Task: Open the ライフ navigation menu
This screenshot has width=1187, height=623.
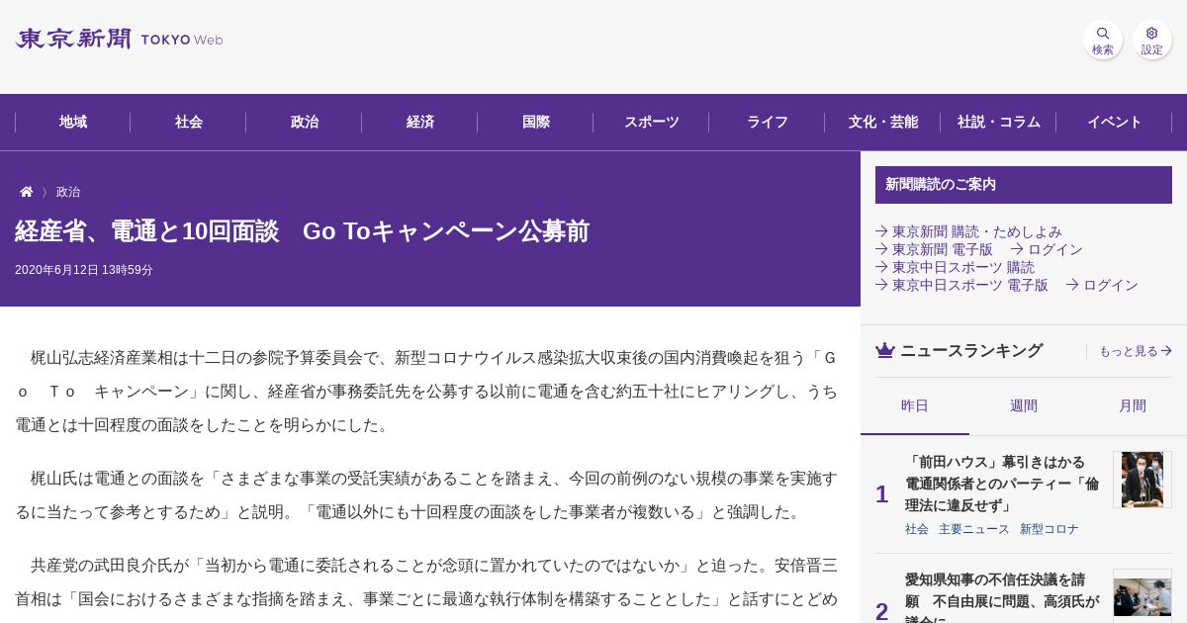Action: click(x=768, y=122)
